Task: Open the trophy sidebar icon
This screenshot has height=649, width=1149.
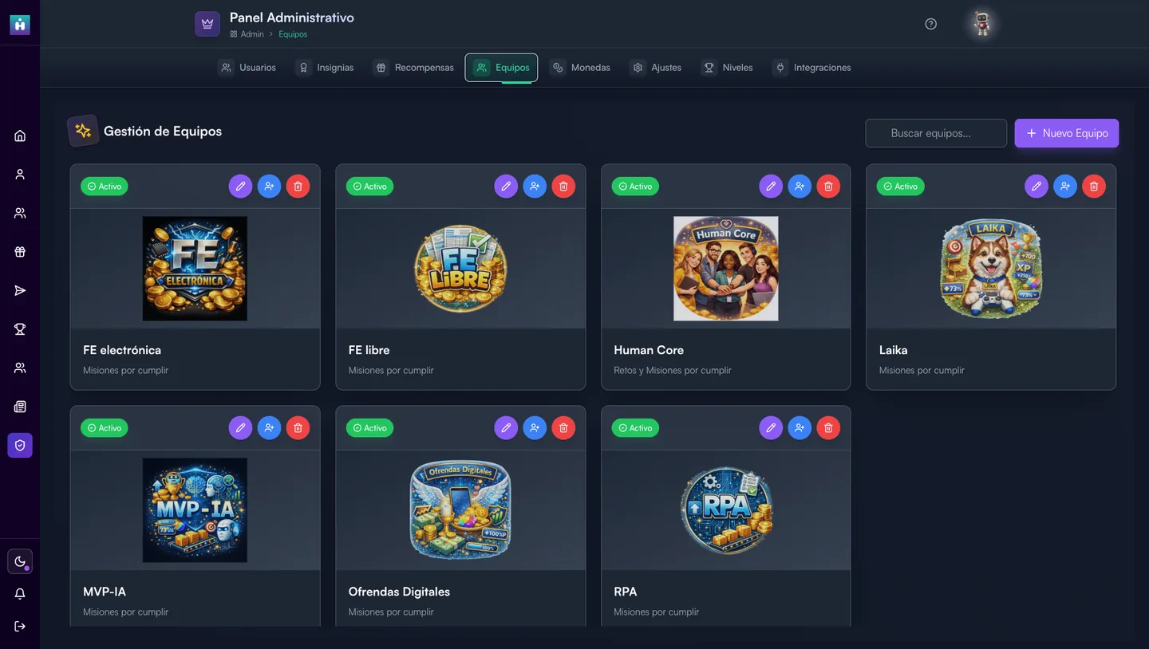Action: pyautogui.click(x=20, y=329)
